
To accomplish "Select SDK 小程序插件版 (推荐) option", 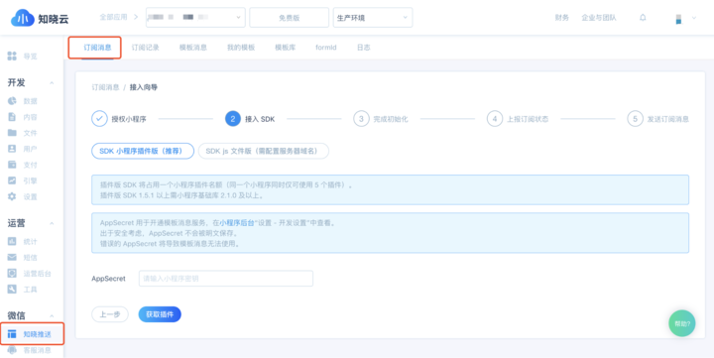I will click(x=143, y=151).
